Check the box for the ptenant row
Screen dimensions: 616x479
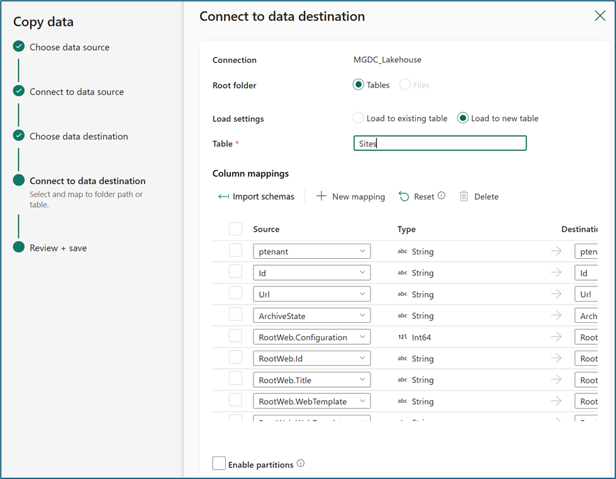click(x=235, y=250)
